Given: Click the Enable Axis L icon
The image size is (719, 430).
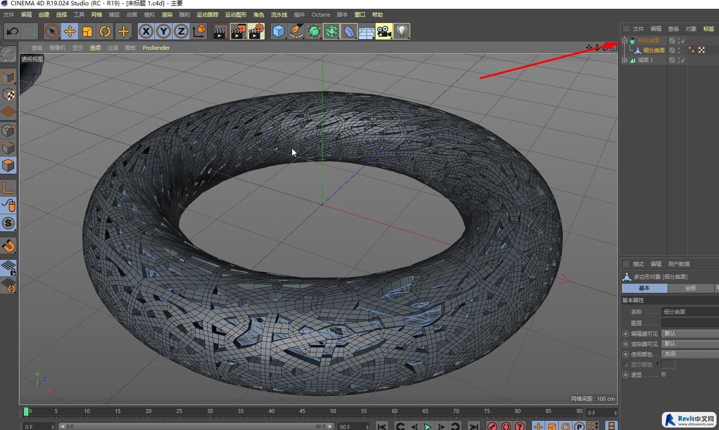Looking at the screenshot, I should click(8, 187).
